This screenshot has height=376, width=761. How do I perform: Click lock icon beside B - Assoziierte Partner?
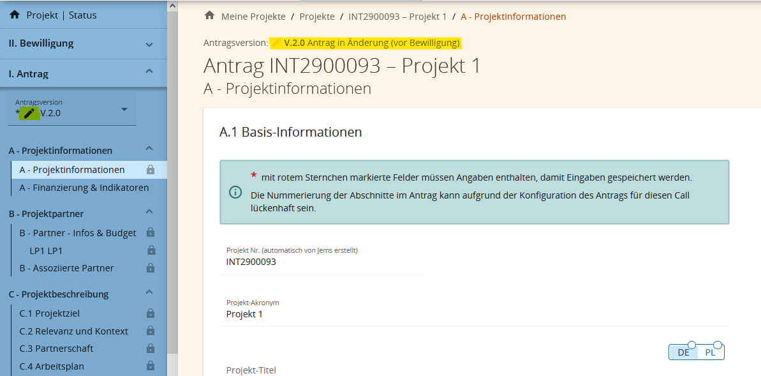(151, 268)
